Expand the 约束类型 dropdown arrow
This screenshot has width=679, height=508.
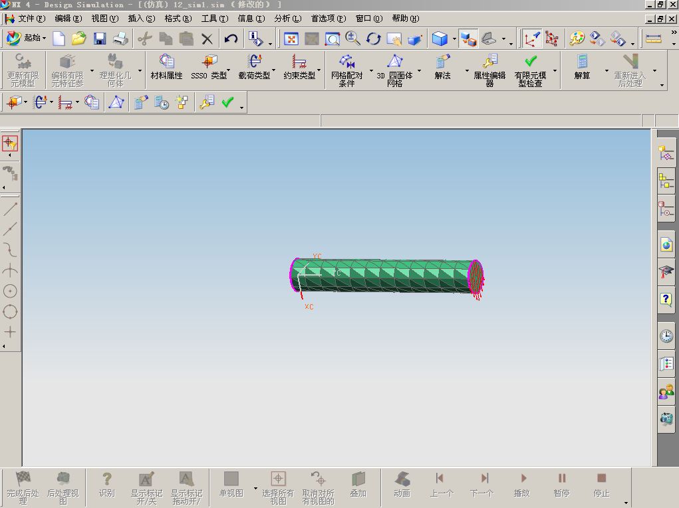click(319, 70)
